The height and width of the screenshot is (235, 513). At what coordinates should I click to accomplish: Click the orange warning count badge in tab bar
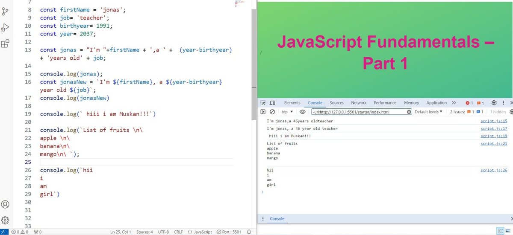[x=480, y=103]
